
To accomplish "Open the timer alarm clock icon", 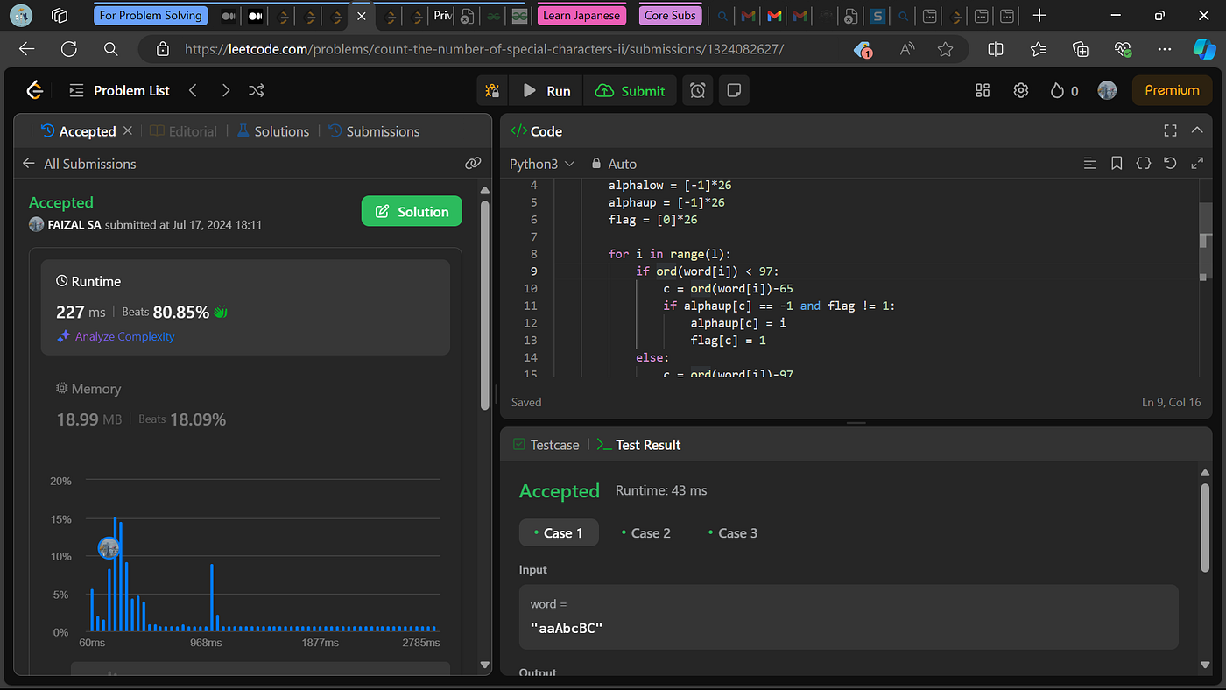I will click(x=698, y=90).
